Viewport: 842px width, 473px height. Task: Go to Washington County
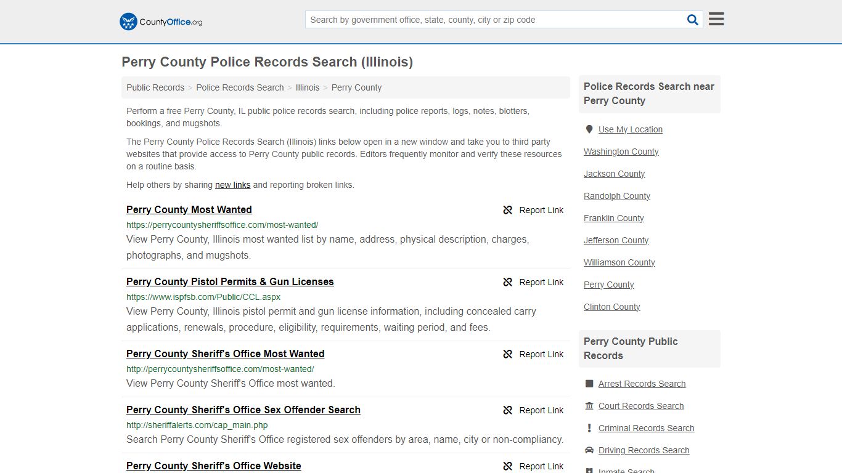pos(621,152)
